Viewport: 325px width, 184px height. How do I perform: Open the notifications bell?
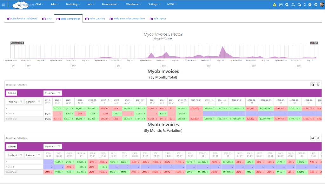click(293, 4)
